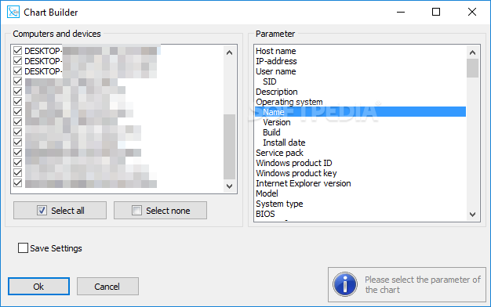Select the Host name parameter

pos(360,51)
